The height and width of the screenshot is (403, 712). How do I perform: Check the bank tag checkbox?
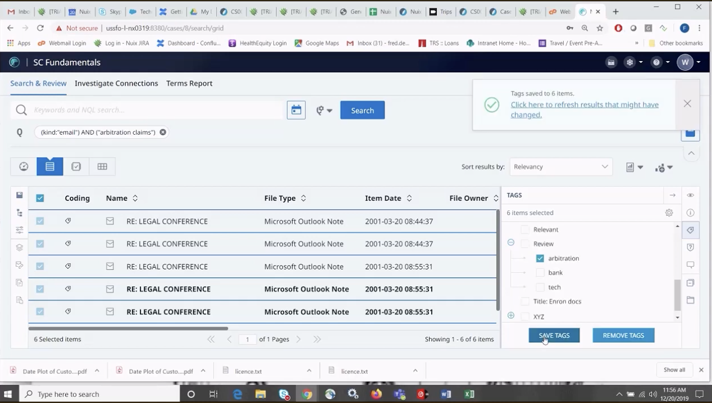(540, 272)
